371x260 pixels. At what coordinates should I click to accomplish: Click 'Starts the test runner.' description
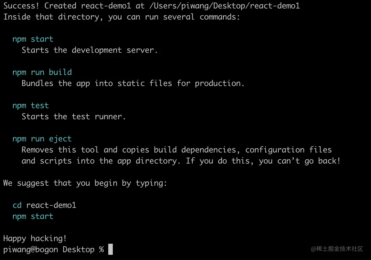[x=74, y=117]
